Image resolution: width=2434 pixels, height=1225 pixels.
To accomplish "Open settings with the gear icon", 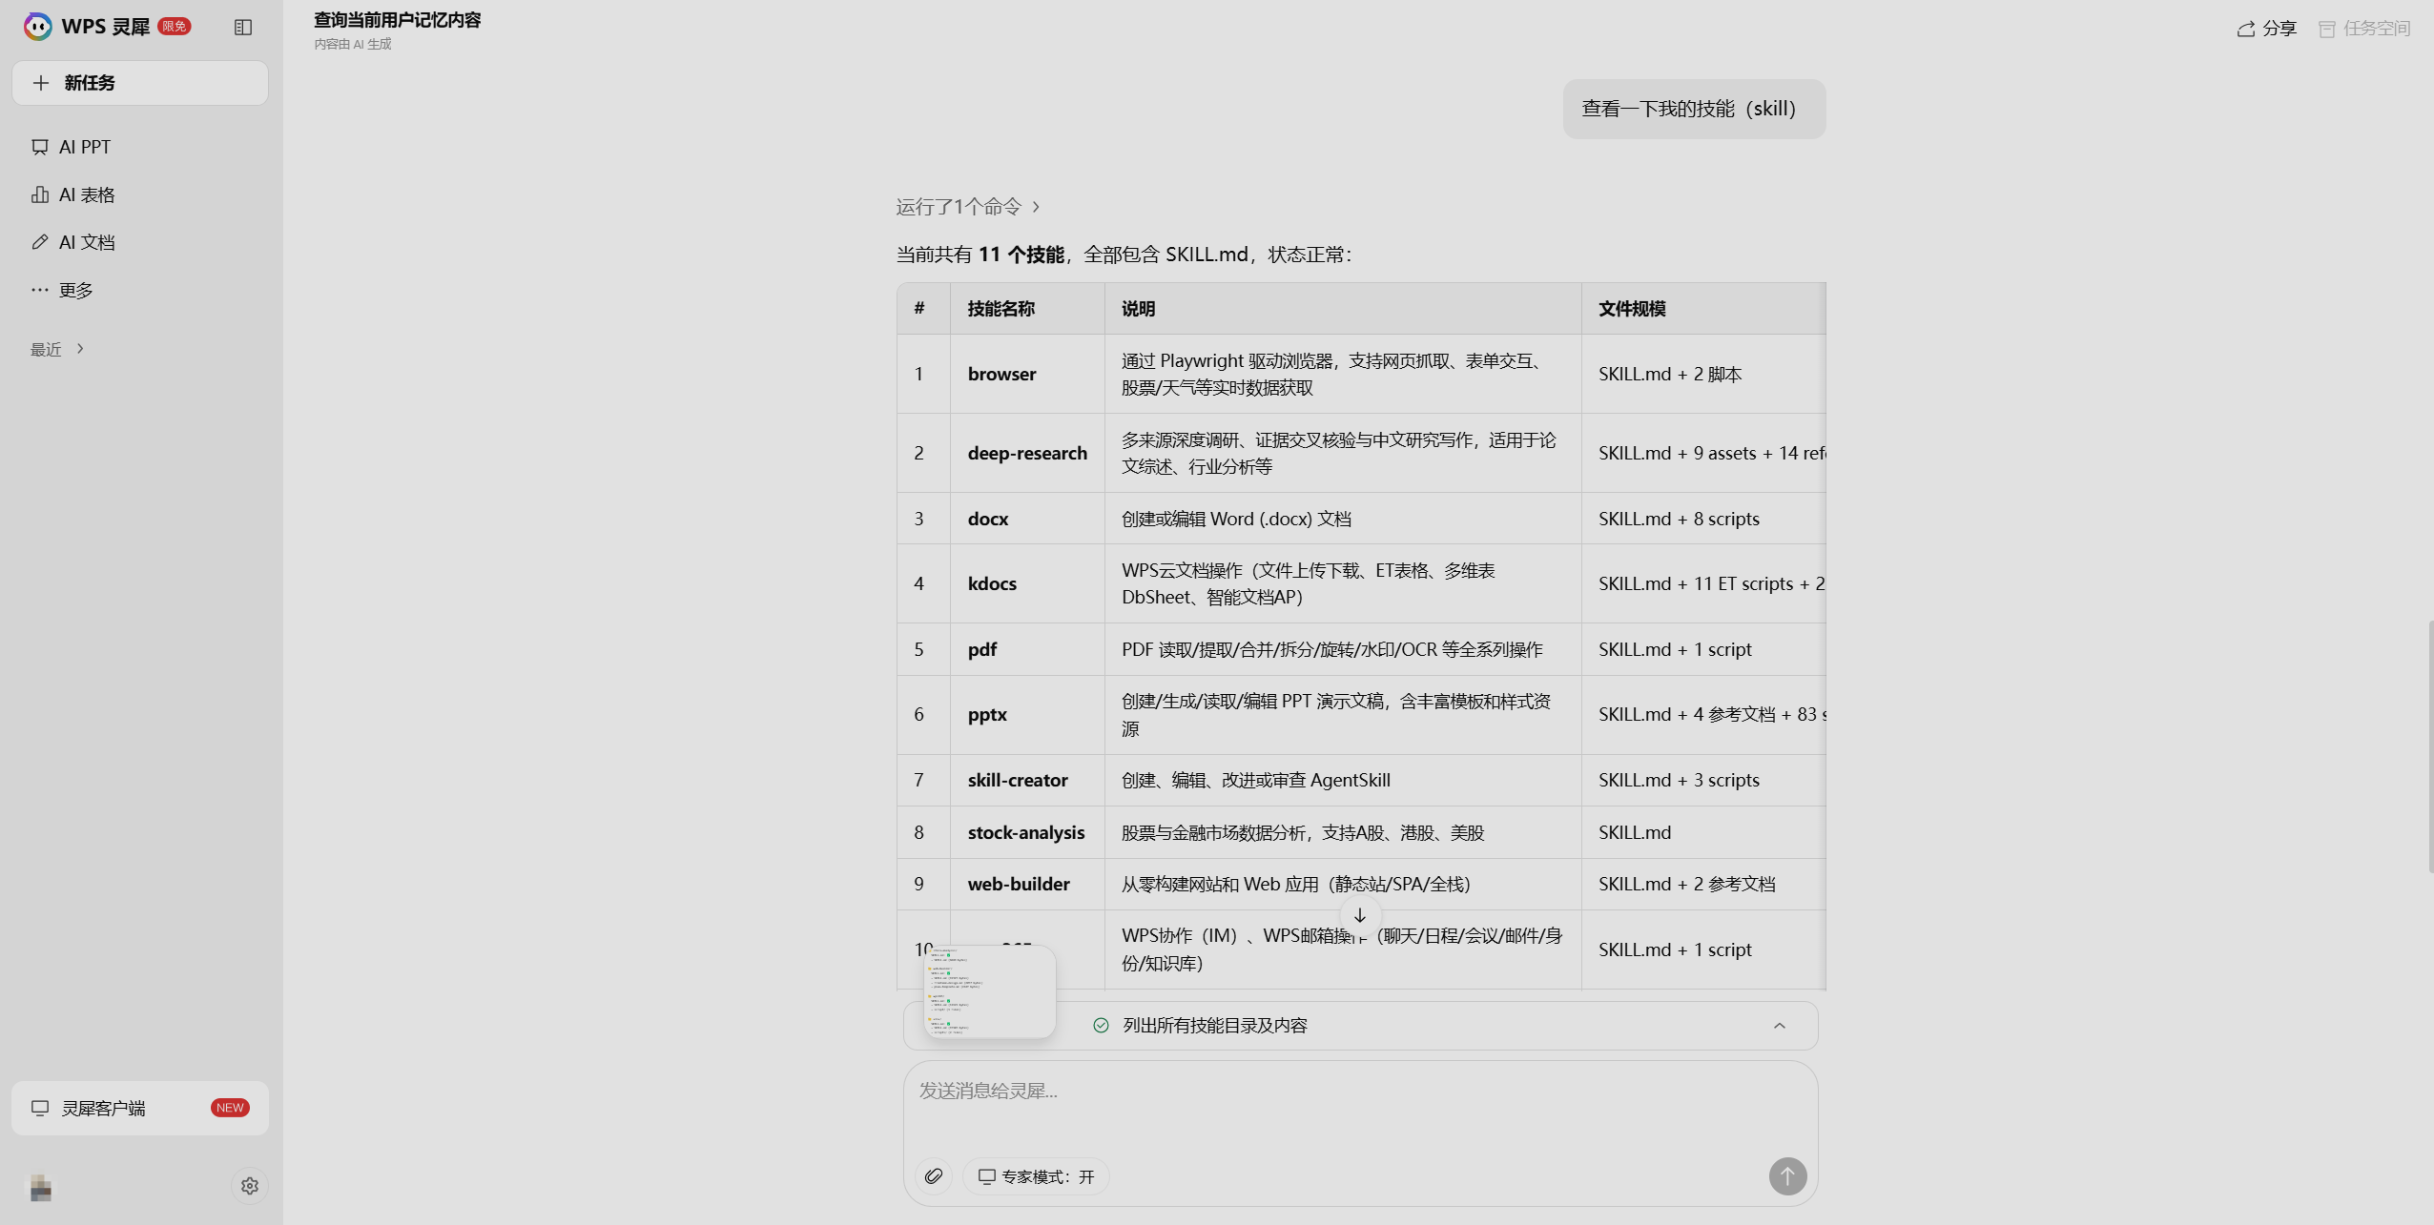I will point(250,1186).
